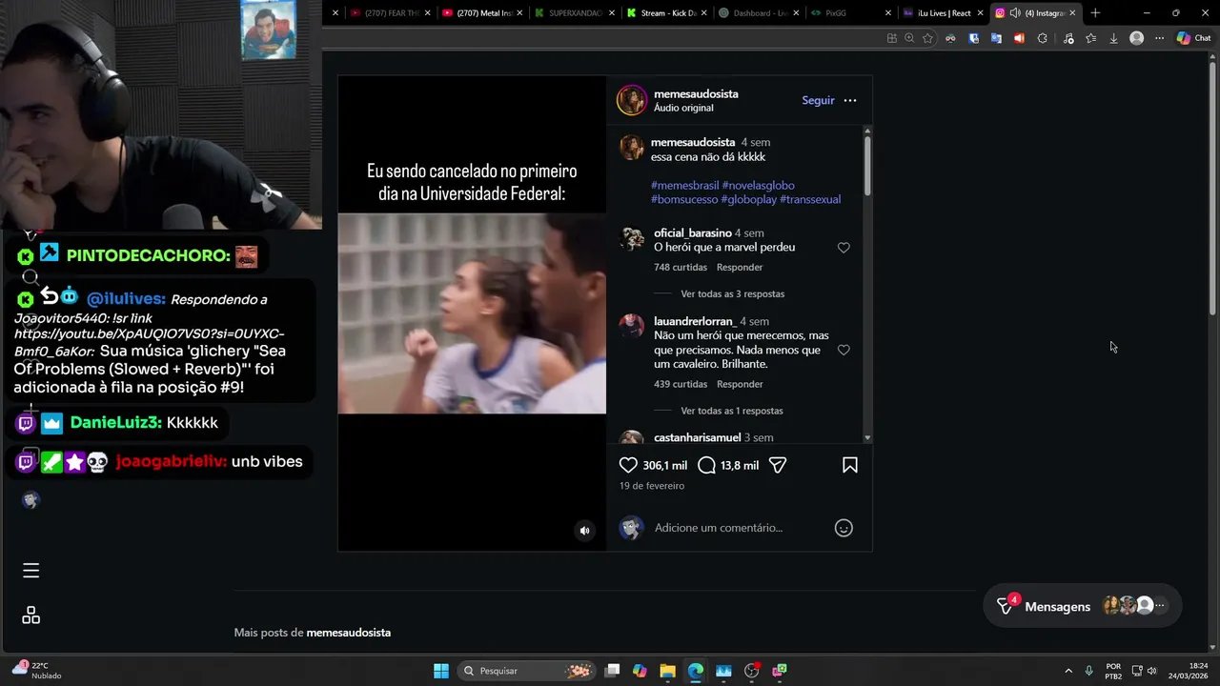Viewport: 1220px width, 686px height.
Task: Expand 'Ver todas as 3 respostas'
Action: (x=733, y=293)
